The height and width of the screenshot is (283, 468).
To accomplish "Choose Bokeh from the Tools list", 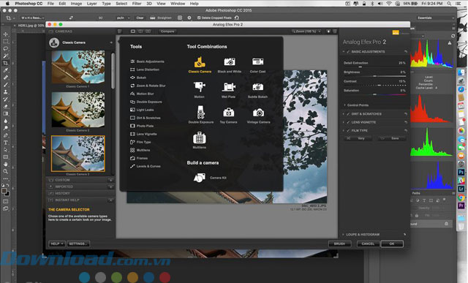I will pyautogui.click(x=138, y=78).
